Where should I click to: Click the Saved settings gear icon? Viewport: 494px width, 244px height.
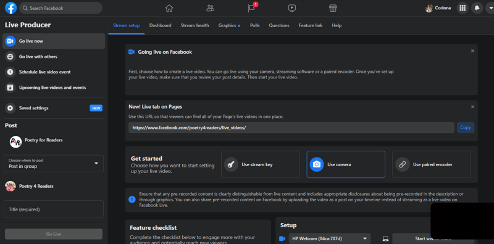click(x=10, y=108)
